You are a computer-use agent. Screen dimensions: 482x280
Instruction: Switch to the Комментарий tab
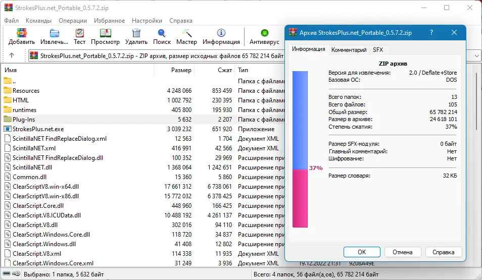(349, 50)
